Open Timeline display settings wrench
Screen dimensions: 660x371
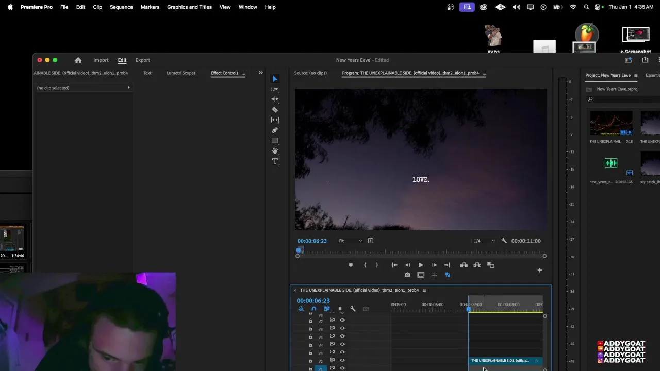(353, 309)
